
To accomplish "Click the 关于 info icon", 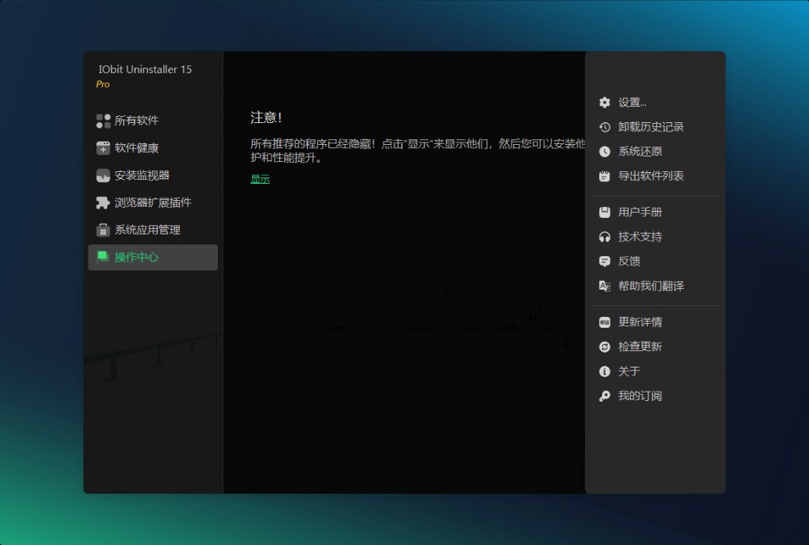I will coord(604,371).
